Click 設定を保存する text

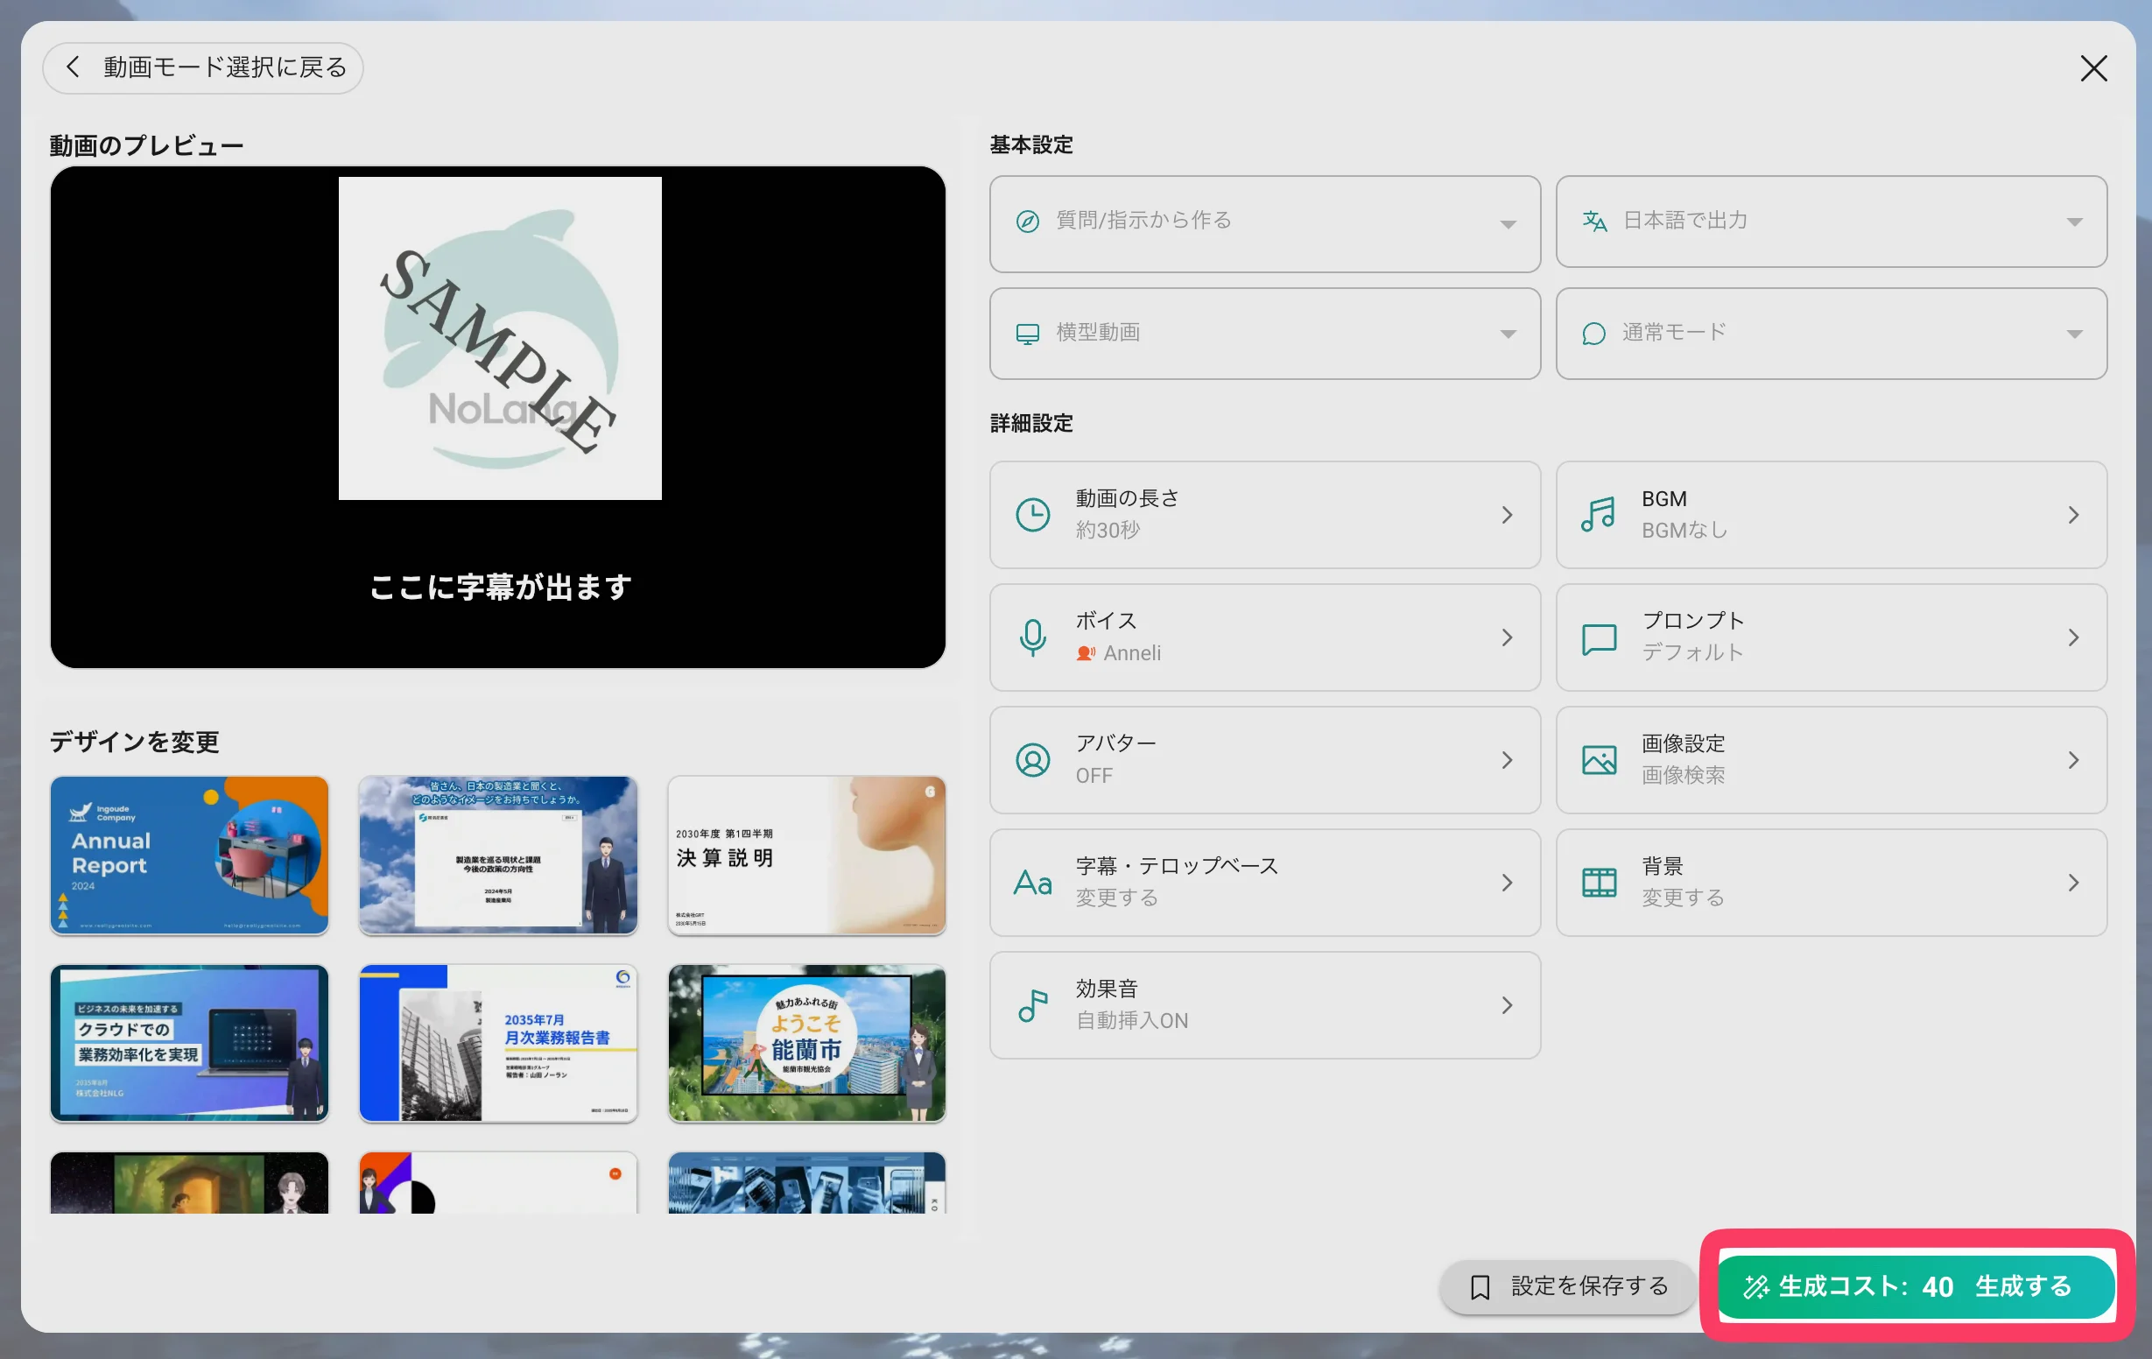click(1589, 1285)
